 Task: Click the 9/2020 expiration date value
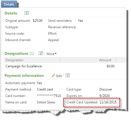104,96
